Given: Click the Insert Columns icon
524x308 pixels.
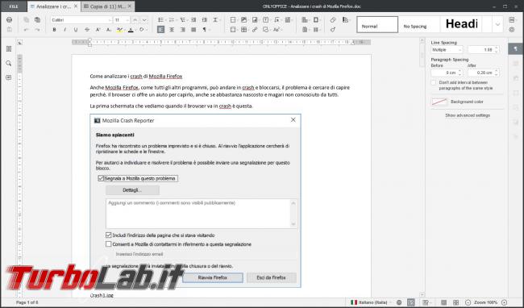Looking at the screenshot, I should [316, 30].
